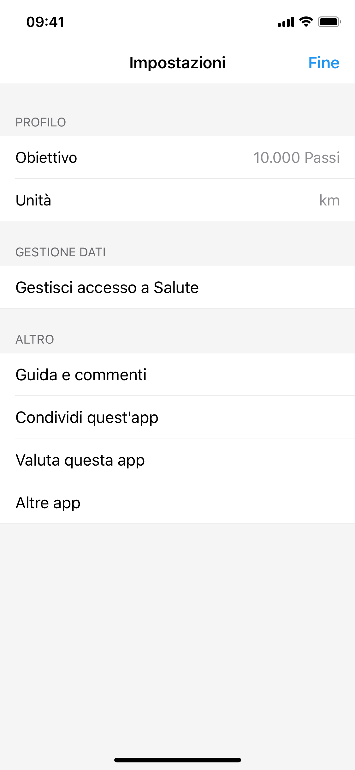Screen dimensions: 355x770
Task: Tap the GESTIONE DATI section header
Action: click(61, 252)
